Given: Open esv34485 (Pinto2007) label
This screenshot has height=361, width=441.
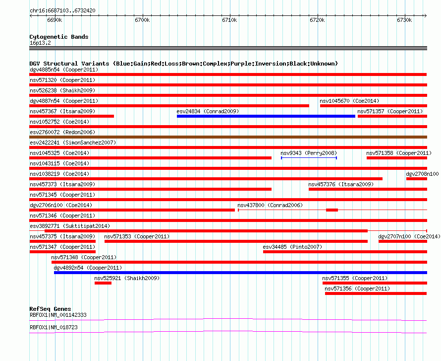Looking at the screenshot, I should point(292,247).
